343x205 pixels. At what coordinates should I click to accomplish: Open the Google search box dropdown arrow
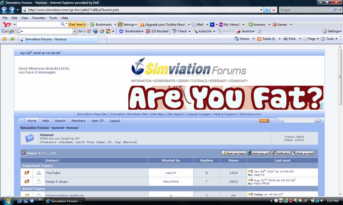click(75, 31)
